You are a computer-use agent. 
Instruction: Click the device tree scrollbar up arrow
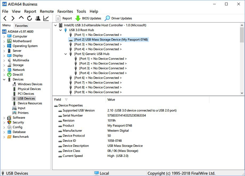click(x=242, y=25)
